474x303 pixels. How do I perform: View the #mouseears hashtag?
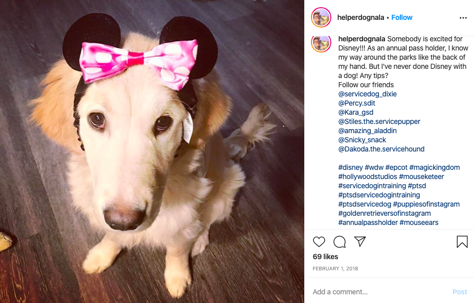pyautogui.click(x=419, y=222)
